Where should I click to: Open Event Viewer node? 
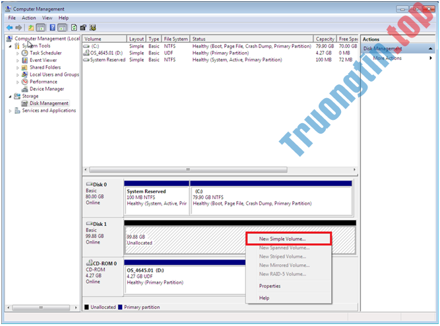(43, 61)
